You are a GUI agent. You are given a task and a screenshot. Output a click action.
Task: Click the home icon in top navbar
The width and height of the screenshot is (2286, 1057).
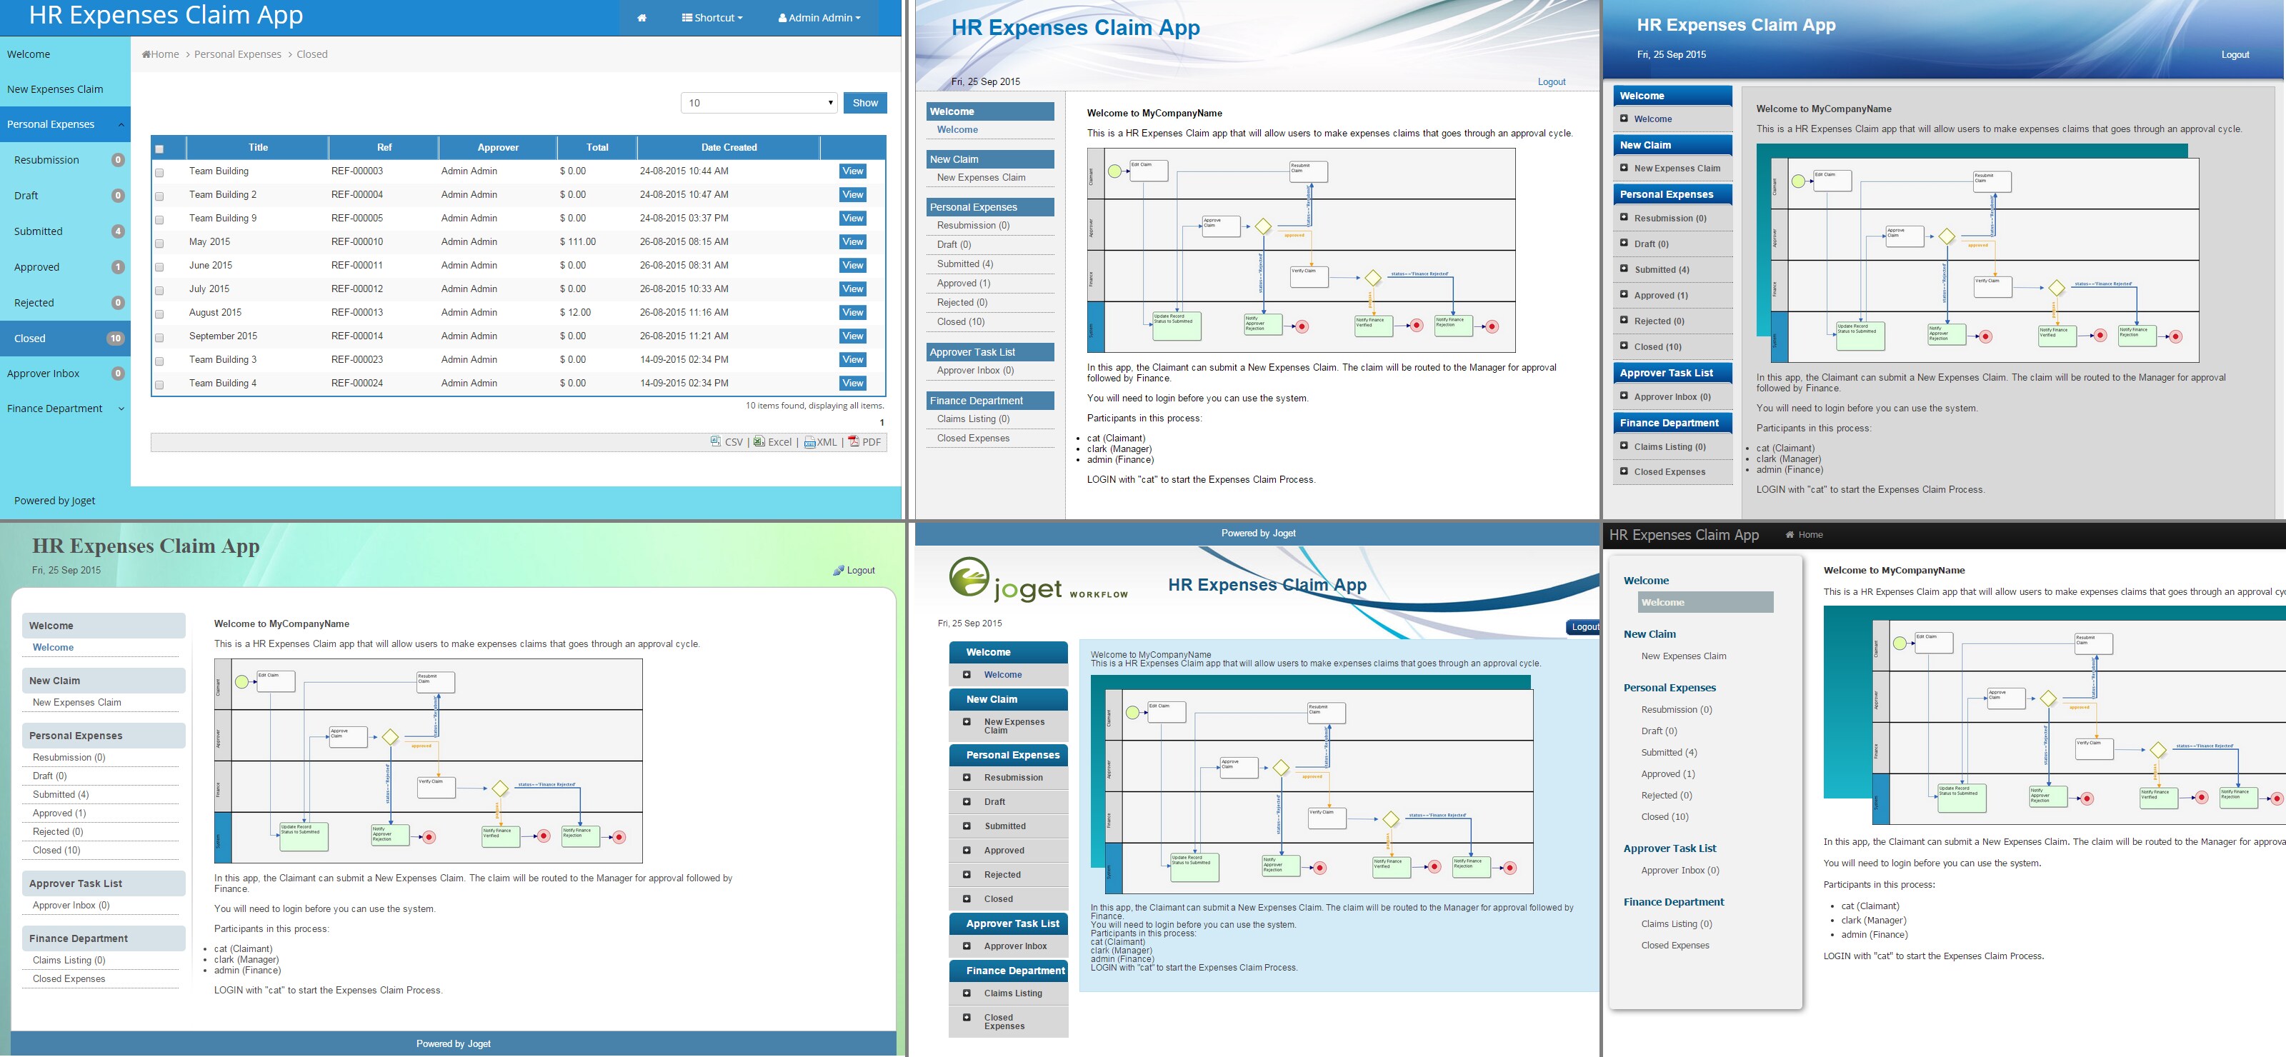(642, 18)
